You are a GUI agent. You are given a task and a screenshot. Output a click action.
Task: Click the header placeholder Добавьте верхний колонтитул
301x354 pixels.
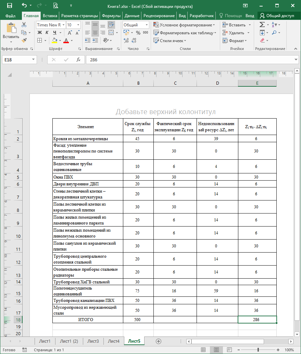pyautogui.click(x=166, y=112)
